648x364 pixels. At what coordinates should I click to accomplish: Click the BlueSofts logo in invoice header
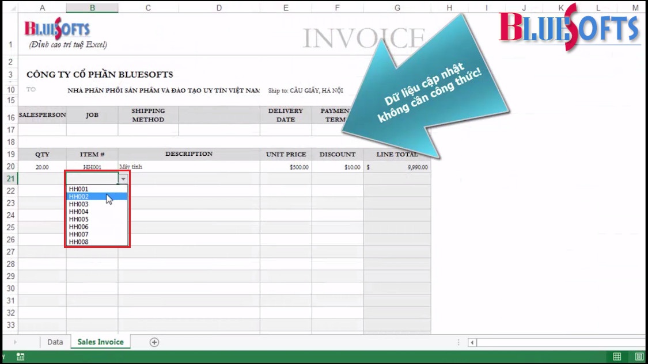click(x=57, y=29)
